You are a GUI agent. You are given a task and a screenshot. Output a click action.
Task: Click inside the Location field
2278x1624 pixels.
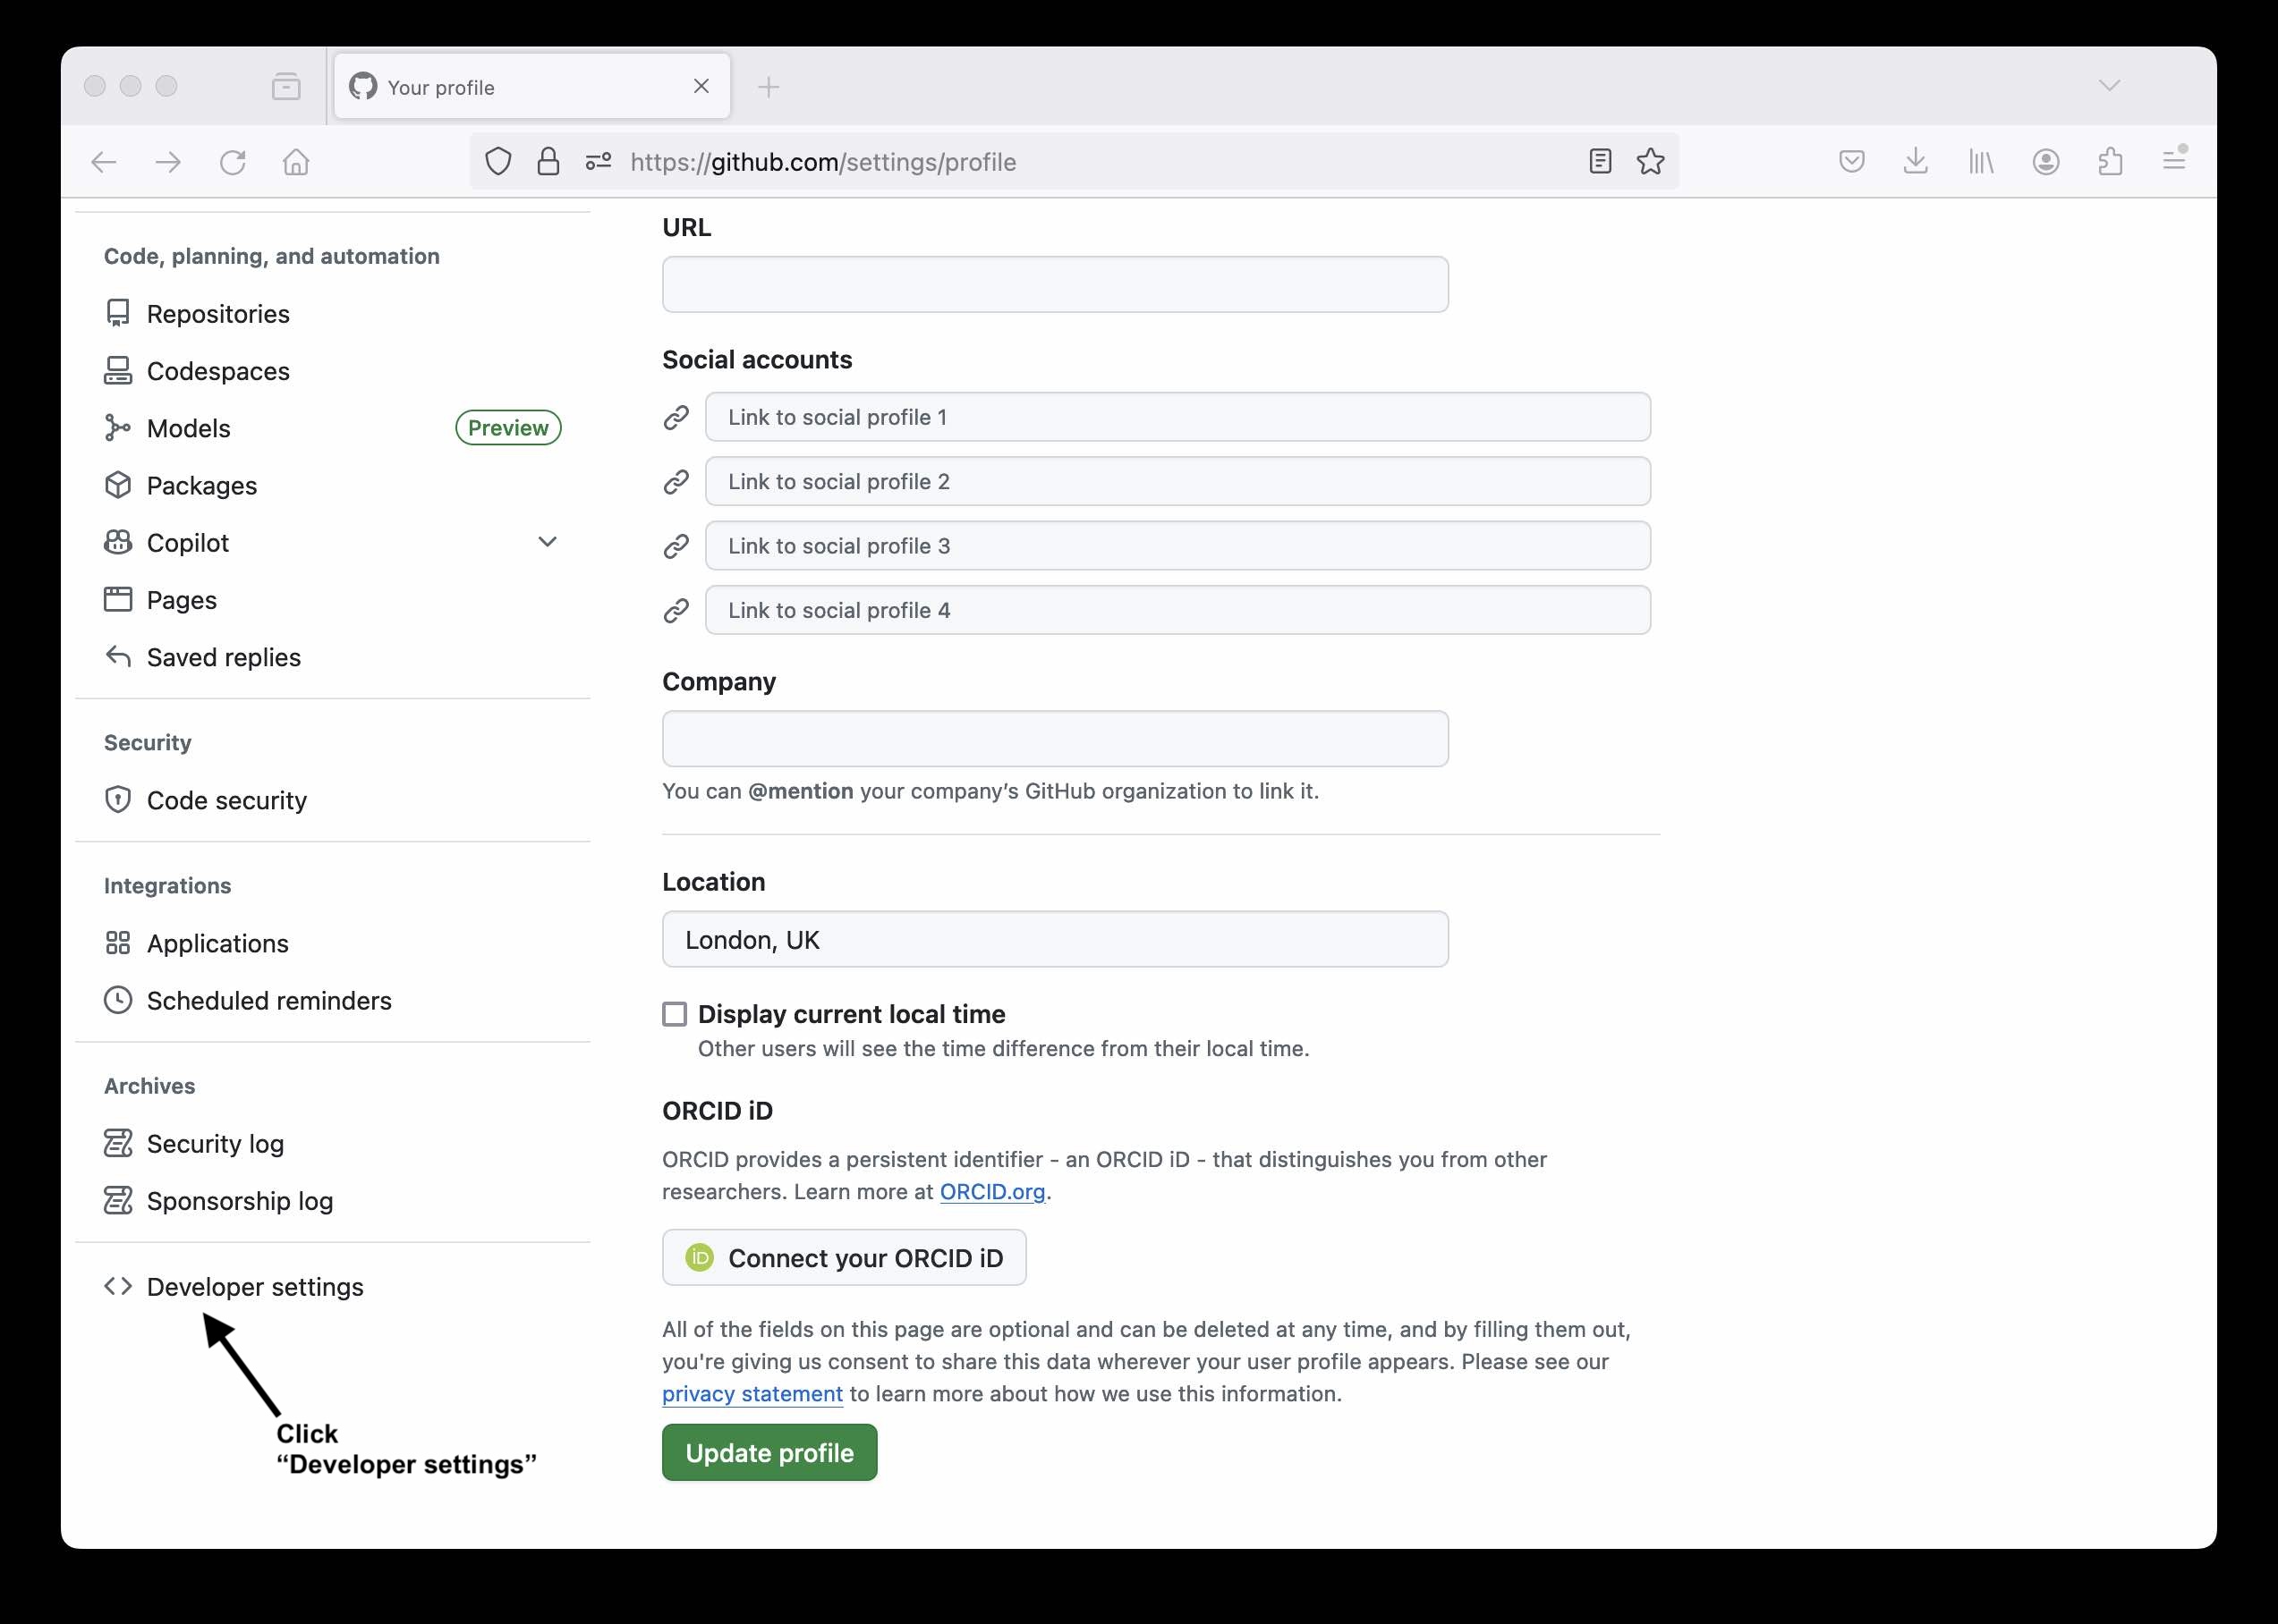1055,939
